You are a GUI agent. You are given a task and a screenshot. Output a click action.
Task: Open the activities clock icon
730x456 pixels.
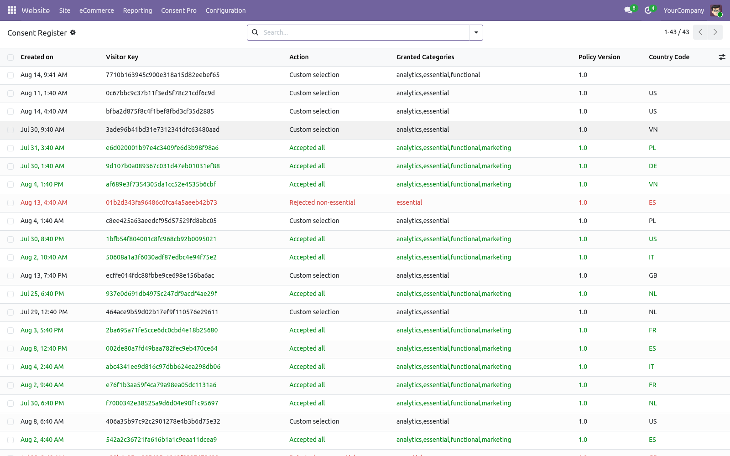(x=648, y=10)
